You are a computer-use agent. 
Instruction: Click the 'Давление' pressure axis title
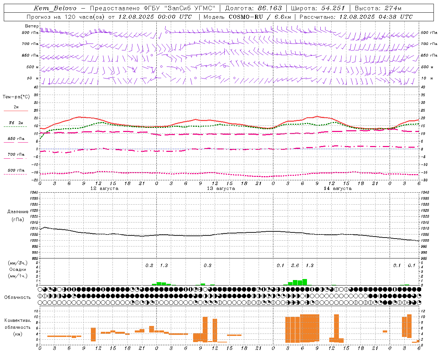(18, 212)
